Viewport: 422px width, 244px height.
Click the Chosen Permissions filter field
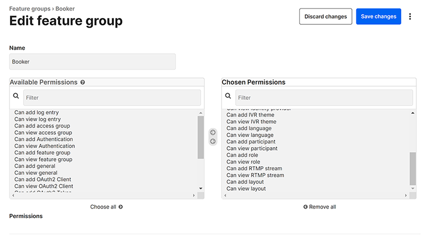pos(324,97)
